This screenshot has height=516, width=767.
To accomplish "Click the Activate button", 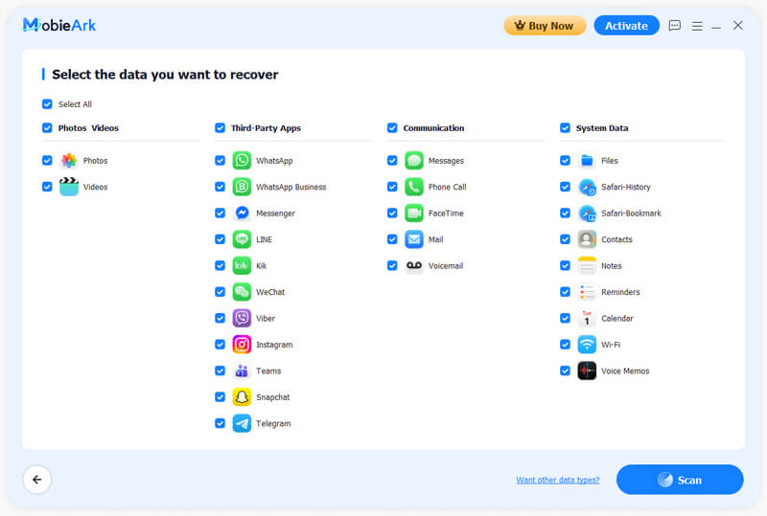I will tap(626, 26).
